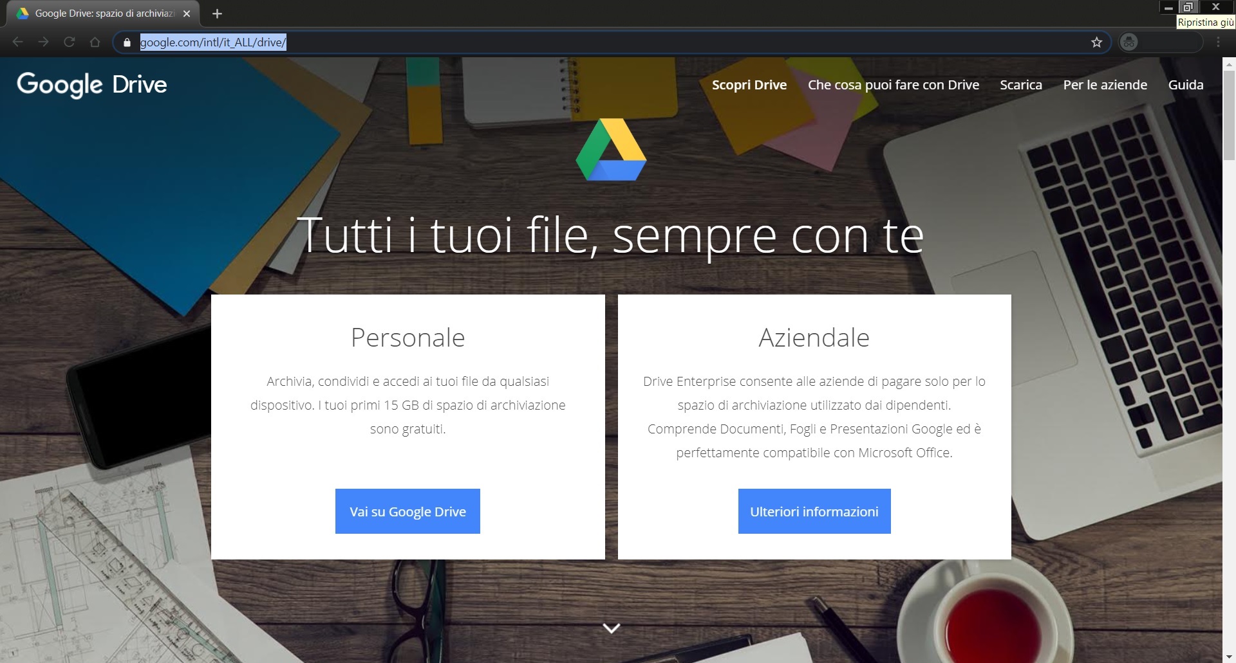Go to Per le aziende page
Image resolution: width=1236 pixels, height=663 pixels.
(1105, 85)
